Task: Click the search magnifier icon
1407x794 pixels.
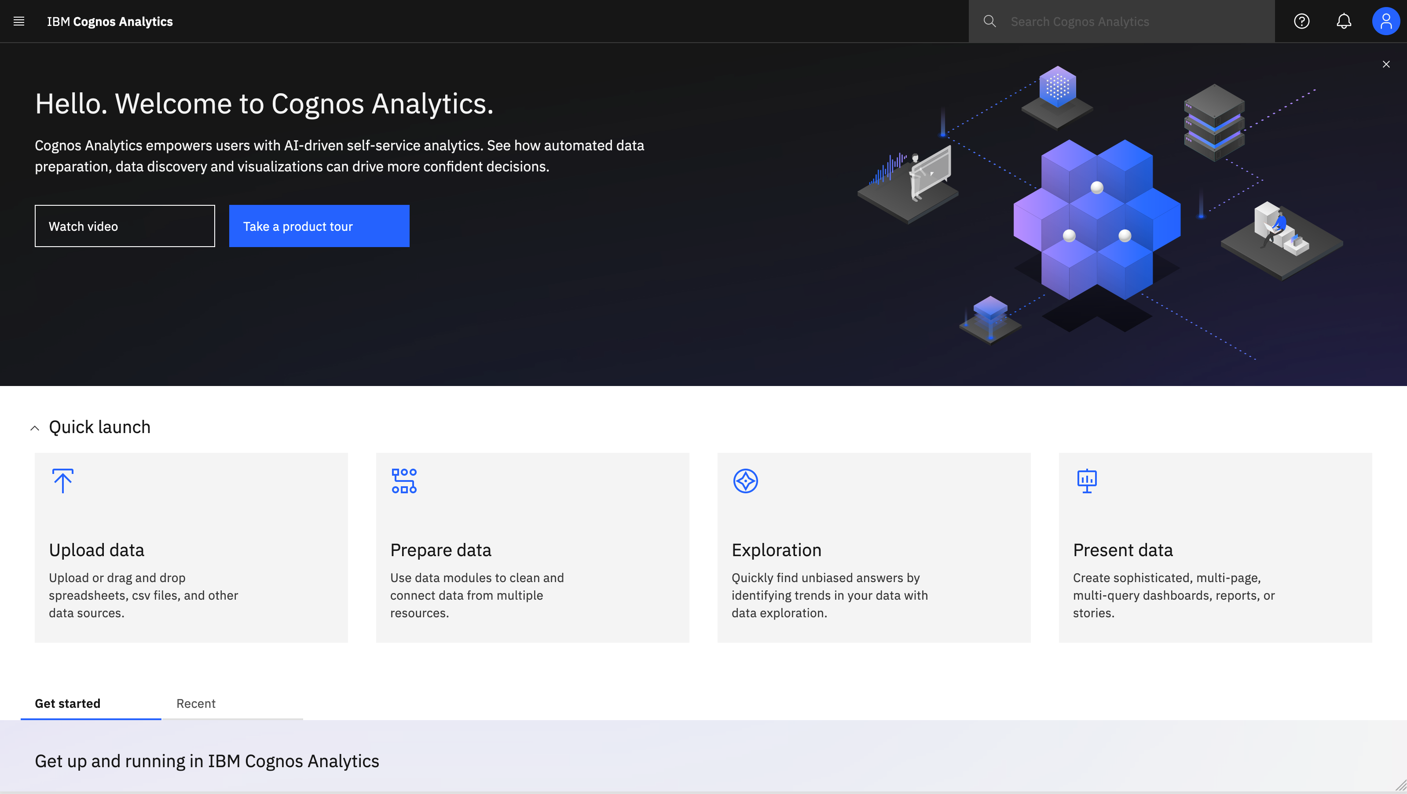Action: [989, 21]
